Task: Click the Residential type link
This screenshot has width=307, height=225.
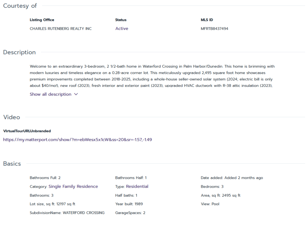Action: pos(137,187)
